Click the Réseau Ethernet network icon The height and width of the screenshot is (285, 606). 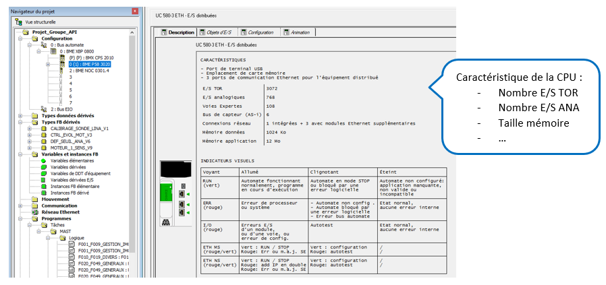(36, 212)
